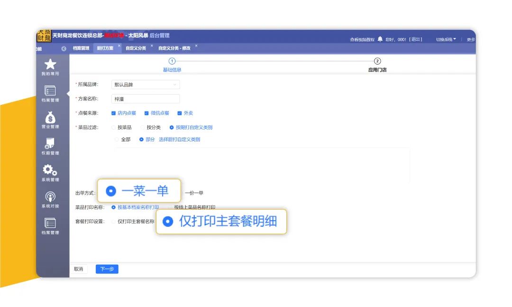Open the 所属品牌 dropdown

(146, 84)
